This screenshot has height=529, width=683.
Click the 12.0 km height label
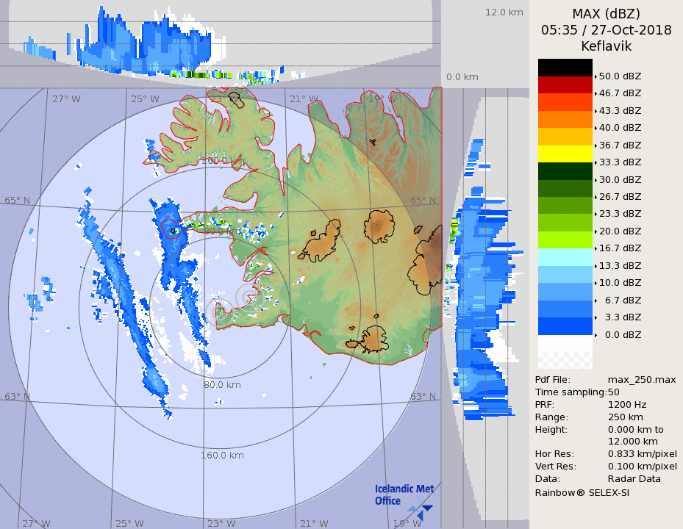[504, 12]
